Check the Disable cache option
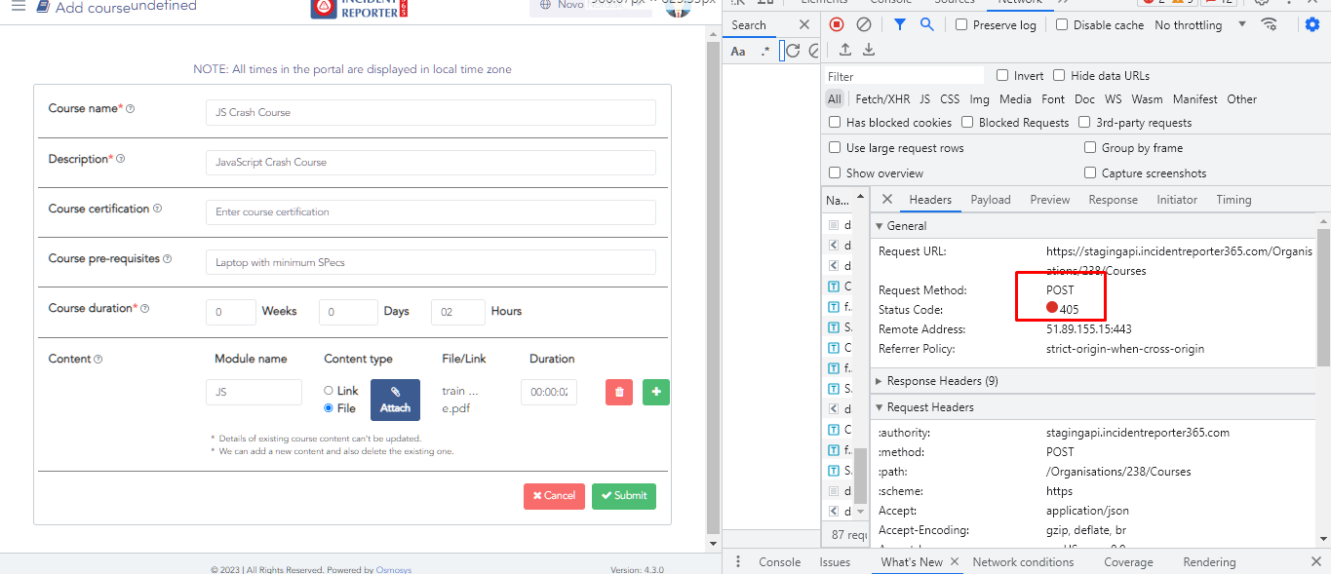1331x574 pixels. click(1062, 25)
